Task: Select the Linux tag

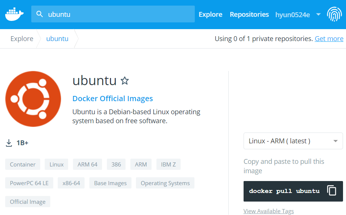Action: pyautogui.click(x=57, y=164)
